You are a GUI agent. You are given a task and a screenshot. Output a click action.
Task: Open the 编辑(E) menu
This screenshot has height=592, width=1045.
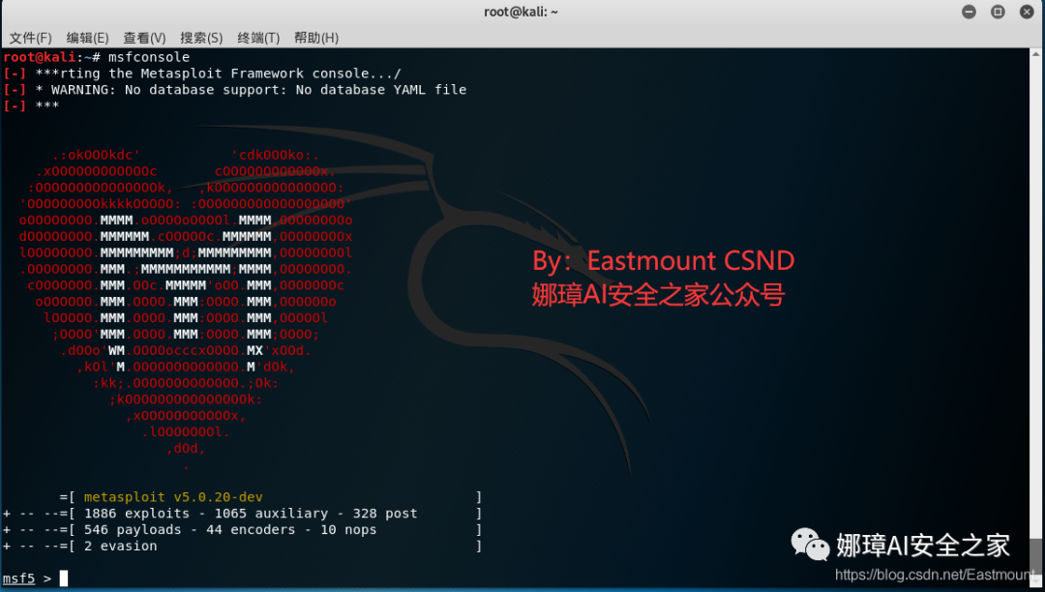(x=87, y=38)
